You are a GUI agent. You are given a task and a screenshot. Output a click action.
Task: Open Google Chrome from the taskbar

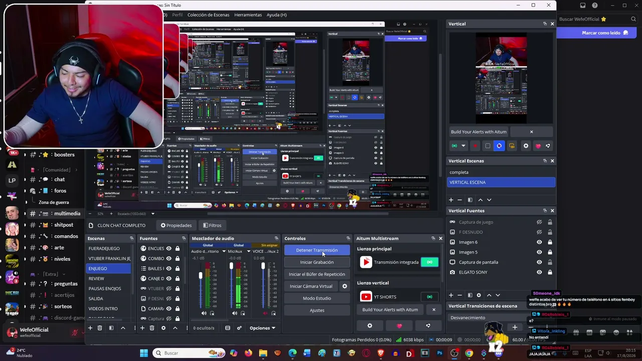(469, 353)
